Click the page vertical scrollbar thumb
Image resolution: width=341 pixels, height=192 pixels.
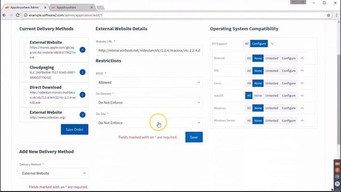(339, 99)
